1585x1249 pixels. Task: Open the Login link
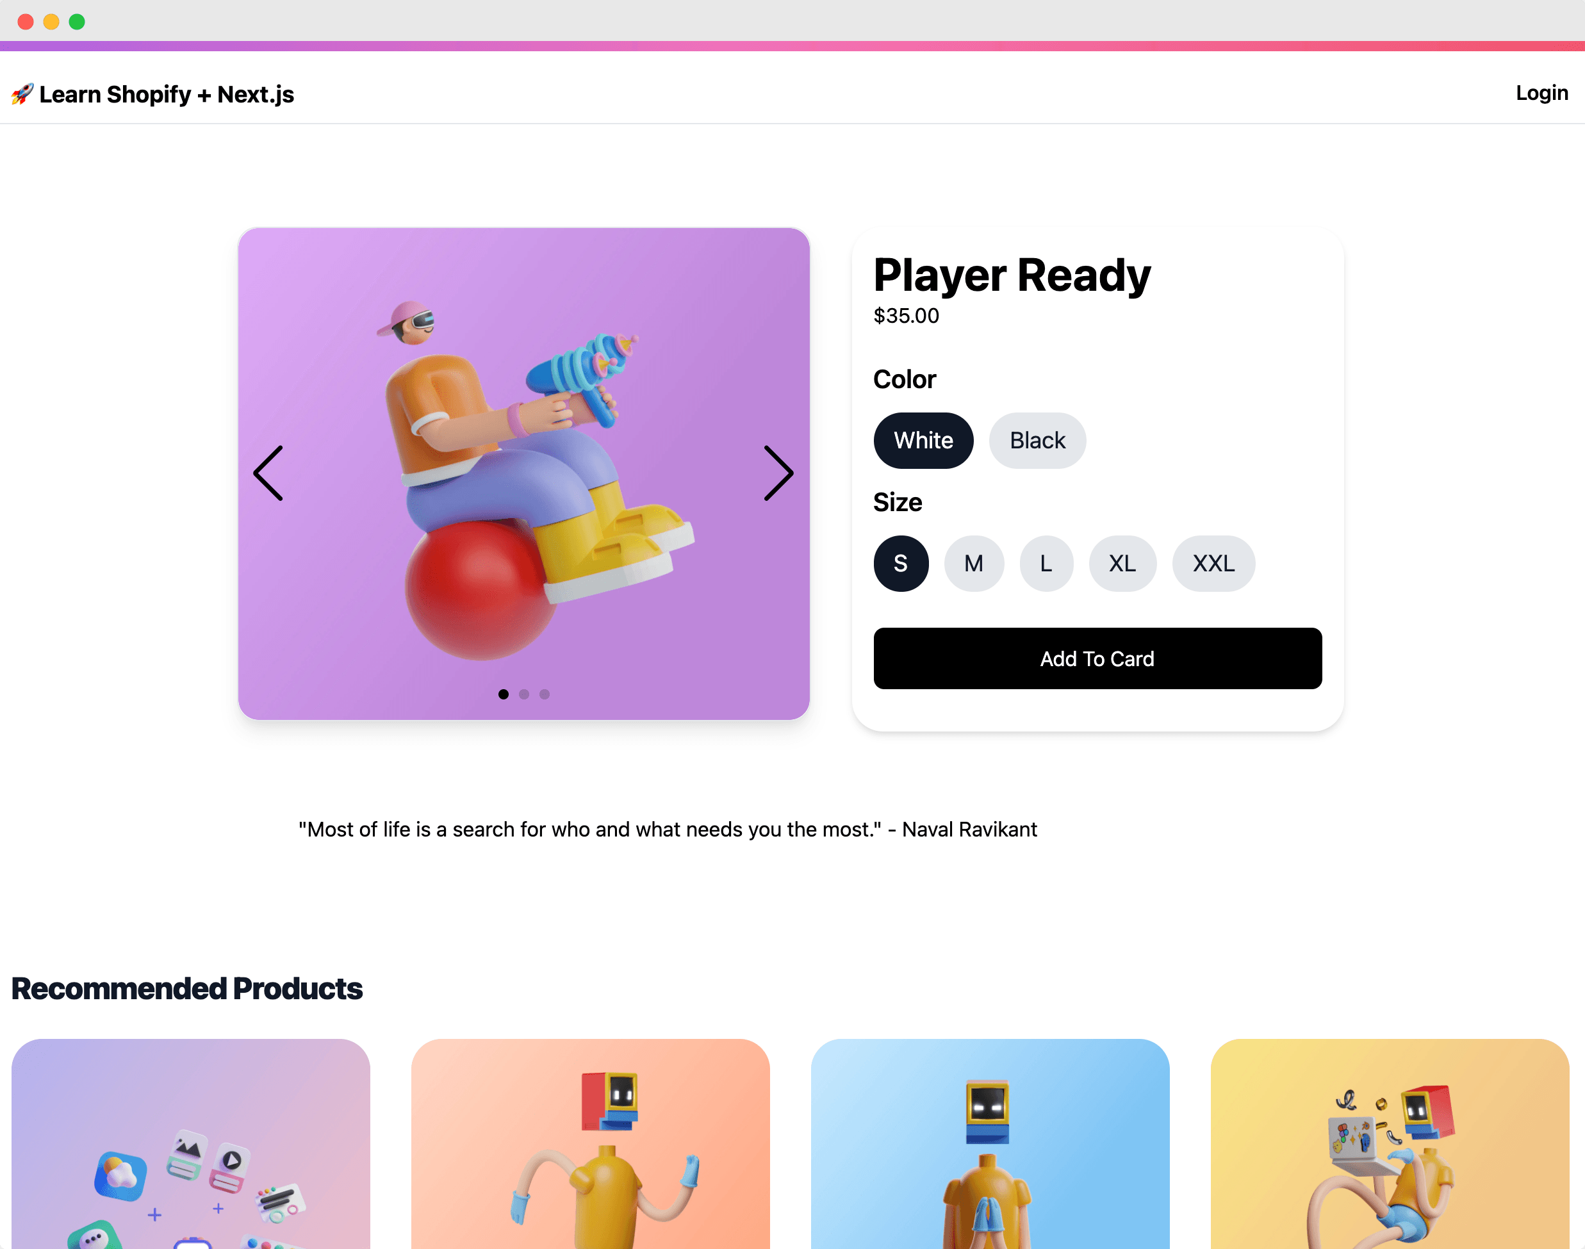(1542, 93)
